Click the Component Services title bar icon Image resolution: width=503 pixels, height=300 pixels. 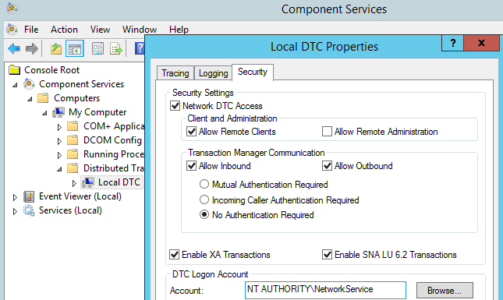tap(12, 8)
